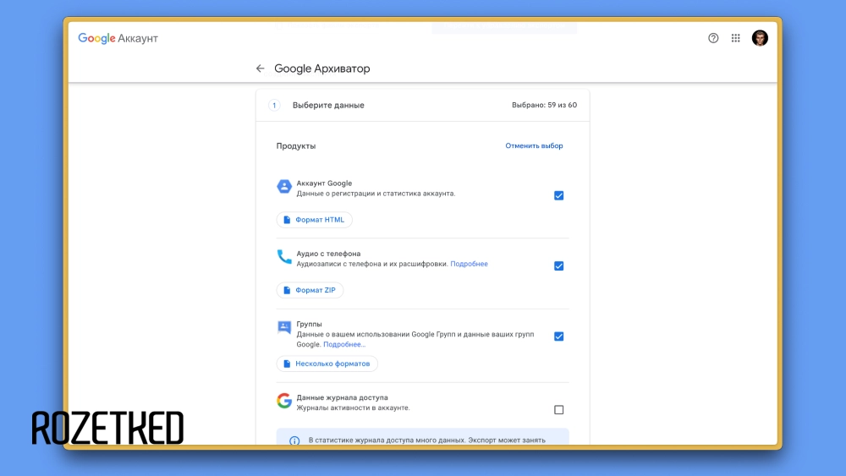Click the Отменить выбор link
Image resolution: width=846 pixels, height=476 pixels.
[534, 145]
